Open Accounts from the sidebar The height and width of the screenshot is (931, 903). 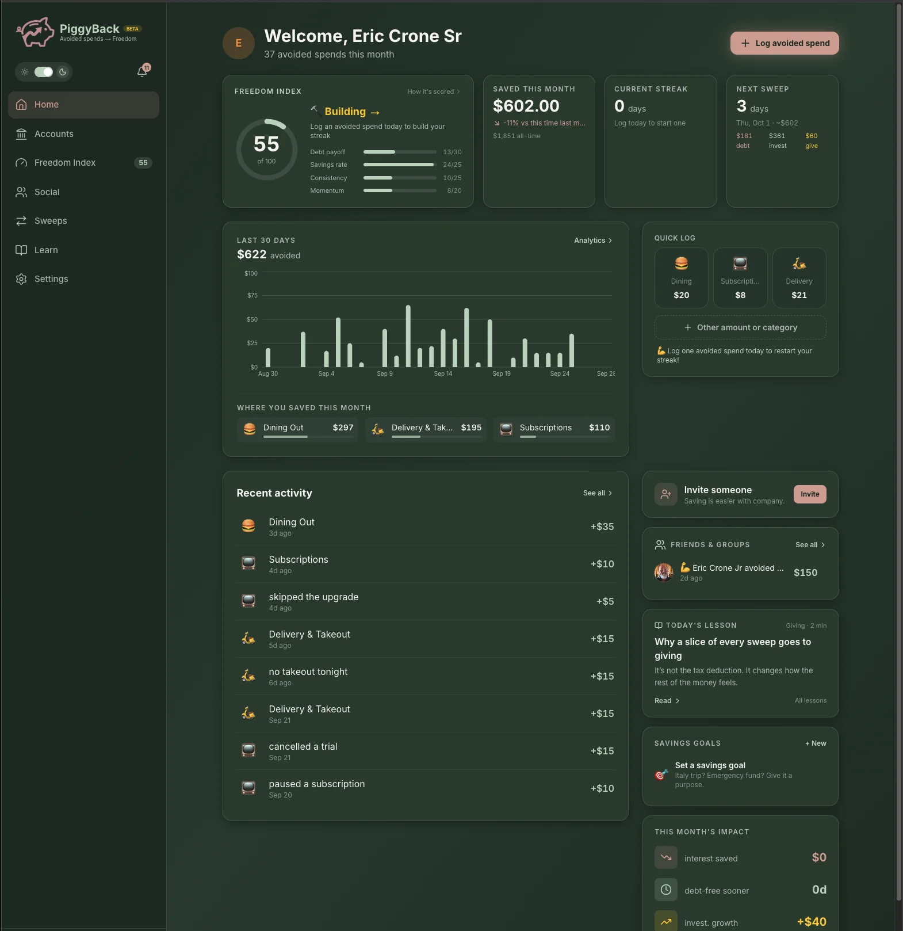[83, 134]
